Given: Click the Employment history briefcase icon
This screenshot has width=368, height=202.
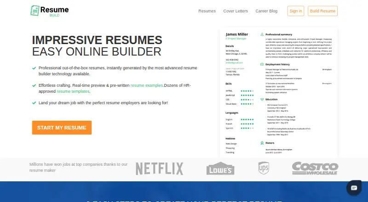Looking at the screenshot, I should (x=262, y=64).
